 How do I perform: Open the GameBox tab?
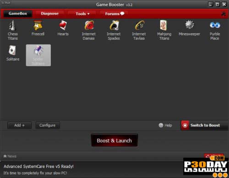pos(18,14)
